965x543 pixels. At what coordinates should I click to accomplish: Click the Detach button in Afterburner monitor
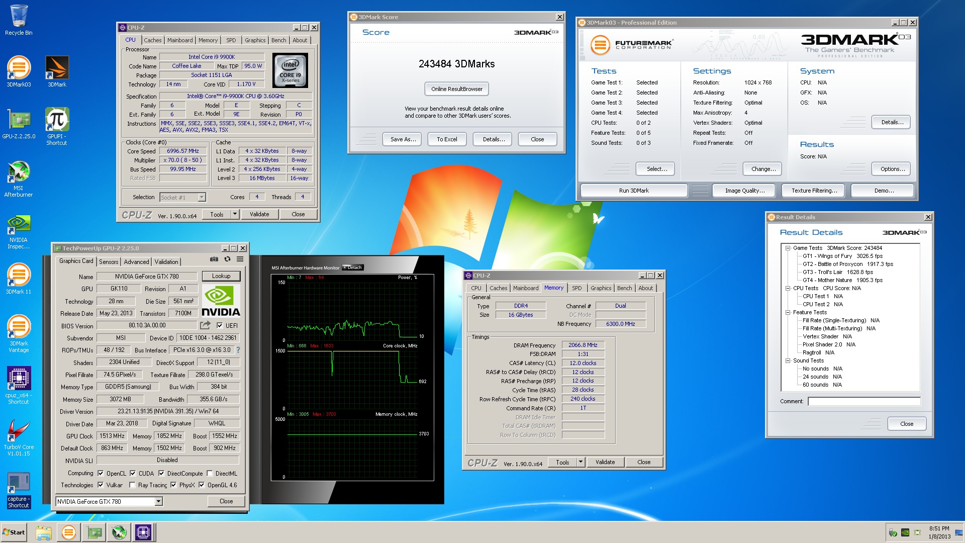coord(353,267)
